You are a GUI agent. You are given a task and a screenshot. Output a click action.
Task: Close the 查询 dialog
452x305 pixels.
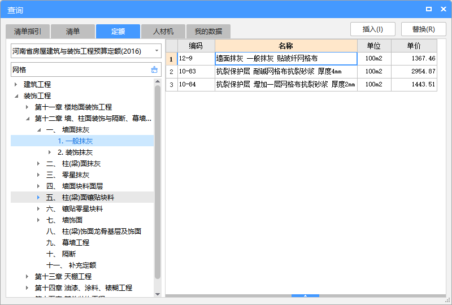444,9
